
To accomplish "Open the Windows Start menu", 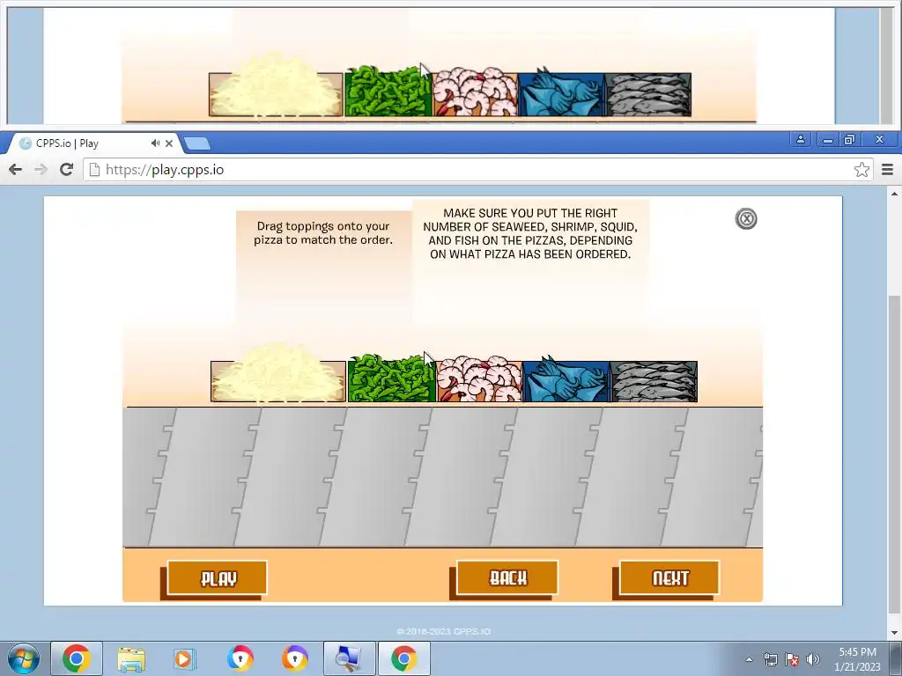I will pyautogui.click(x=23, y=658).
